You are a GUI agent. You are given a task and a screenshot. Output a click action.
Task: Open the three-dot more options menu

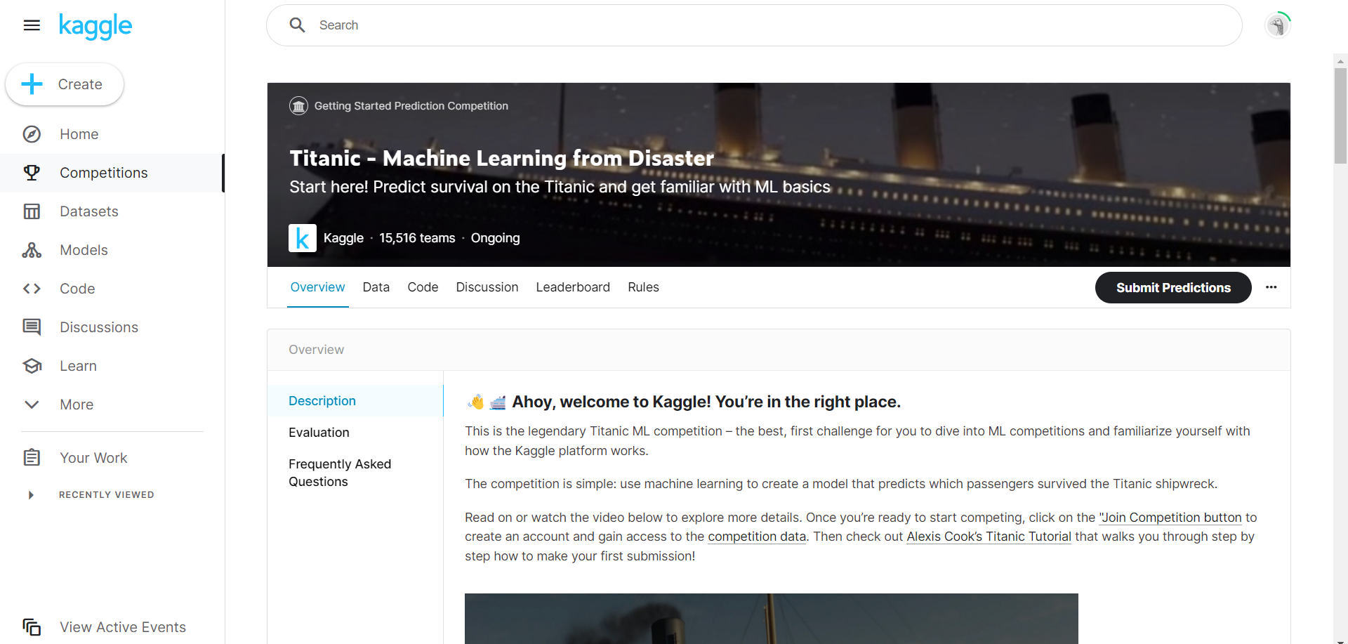pyautogui.click(x=1271, y=287)
